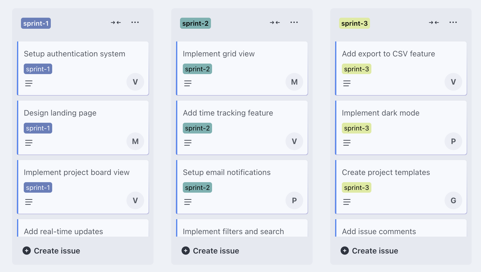Click the M avatar on Implement grid view
The height and width of the screenshot is (272, 481).
click(x=294, y=82)
